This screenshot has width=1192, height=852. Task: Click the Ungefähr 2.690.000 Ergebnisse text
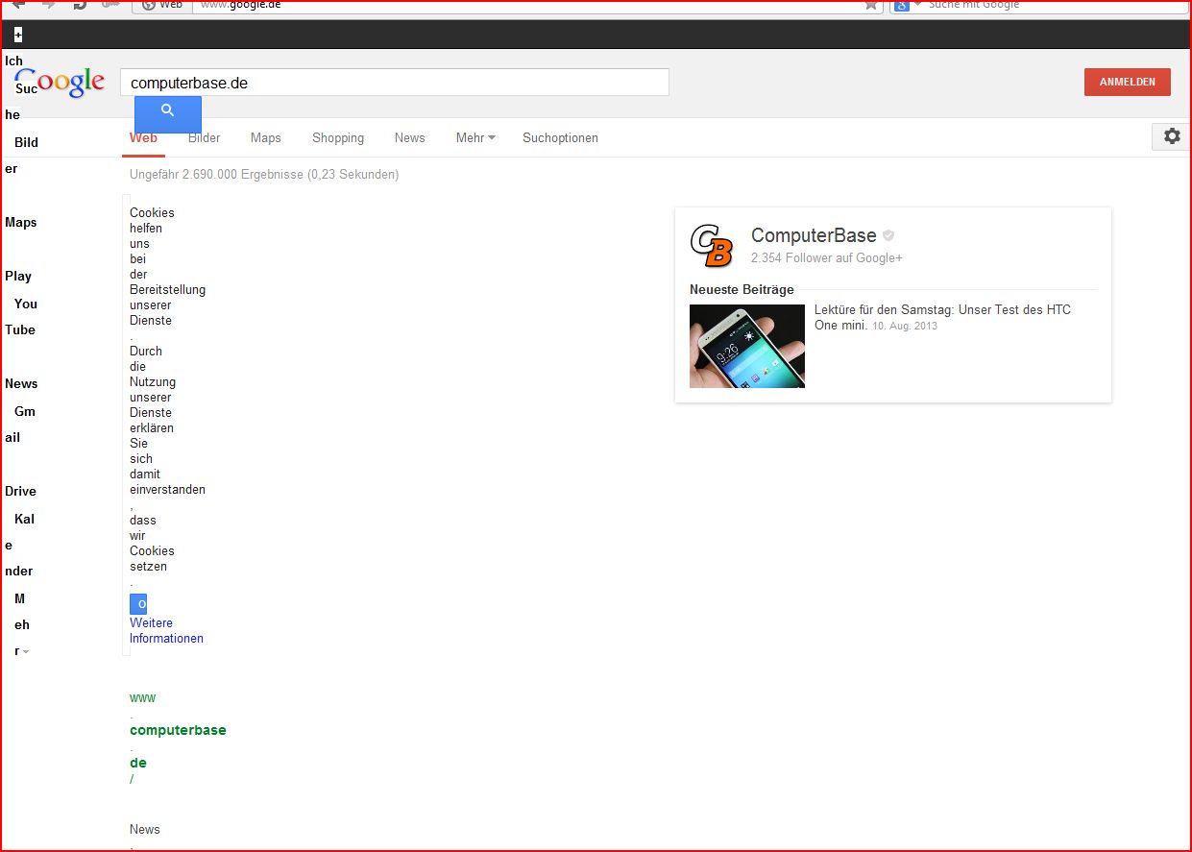pyautogui.click(x=264, y=175)
